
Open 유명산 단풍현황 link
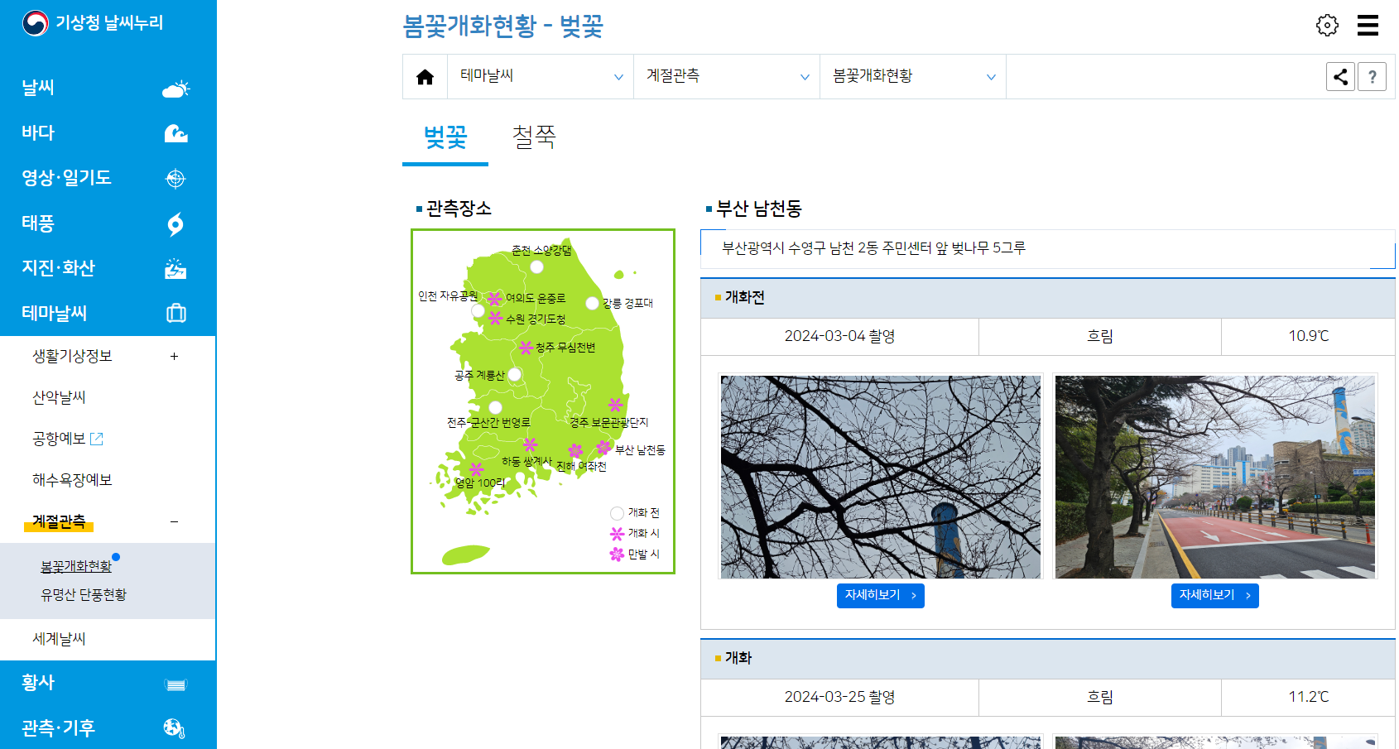point(84,594)
